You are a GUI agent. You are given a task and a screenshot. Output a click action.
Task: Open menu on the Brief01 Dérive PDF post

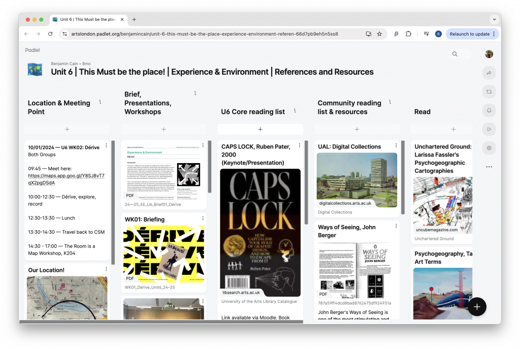coord(203,145)
